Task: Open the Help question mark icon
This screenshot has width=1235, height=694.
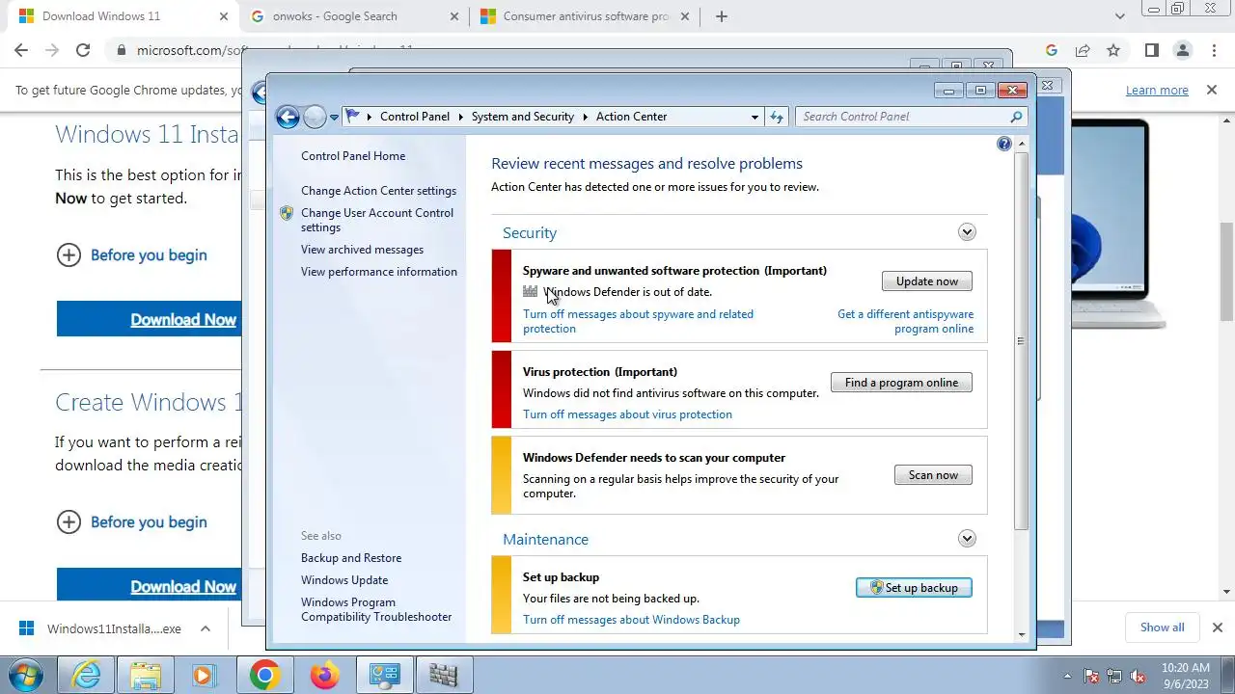Action: 1004,144
